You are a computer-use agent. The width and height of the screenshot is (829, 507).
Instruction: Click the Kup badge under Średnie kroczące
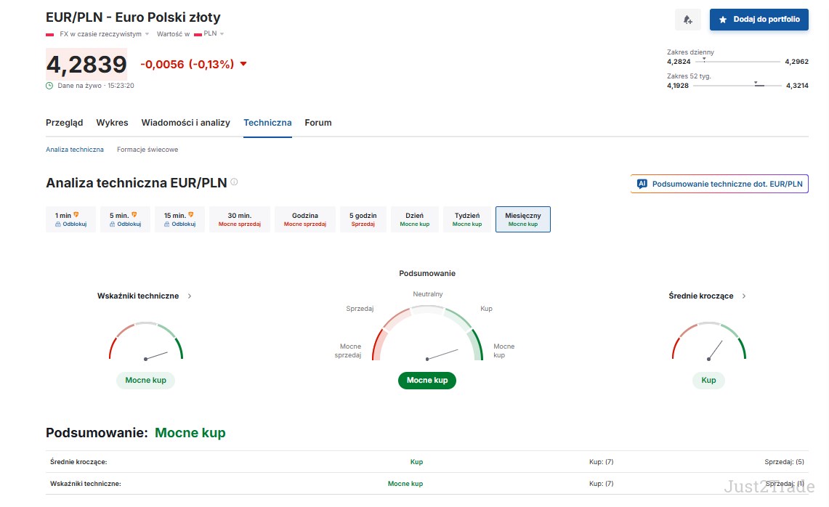click(x=708, y=380)
